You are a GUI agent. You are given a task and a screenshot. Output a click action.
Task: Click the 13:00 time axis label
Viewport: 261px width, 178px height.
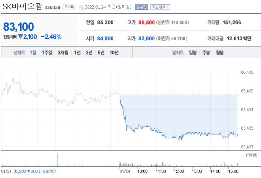point(197,171)
